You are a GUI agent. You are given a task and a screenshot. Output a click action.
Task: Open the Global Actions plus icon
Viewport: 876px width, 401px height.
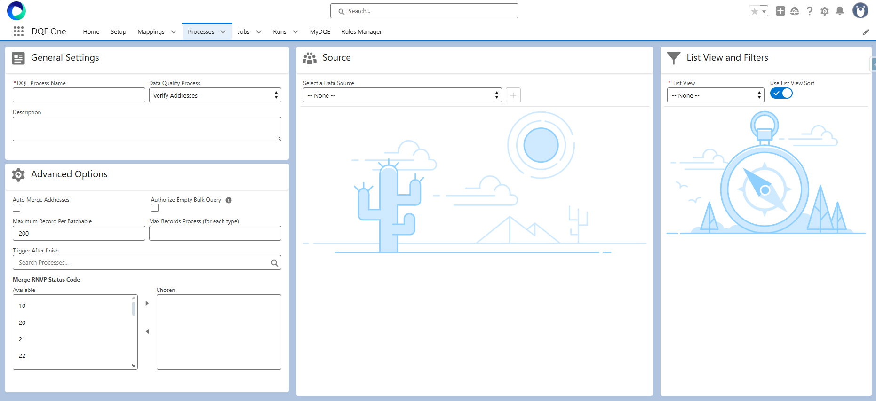click(x=780, y=11)
